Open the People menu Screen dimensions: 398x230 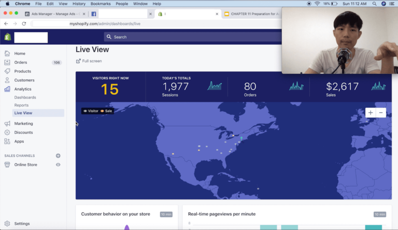coord(122,4)
